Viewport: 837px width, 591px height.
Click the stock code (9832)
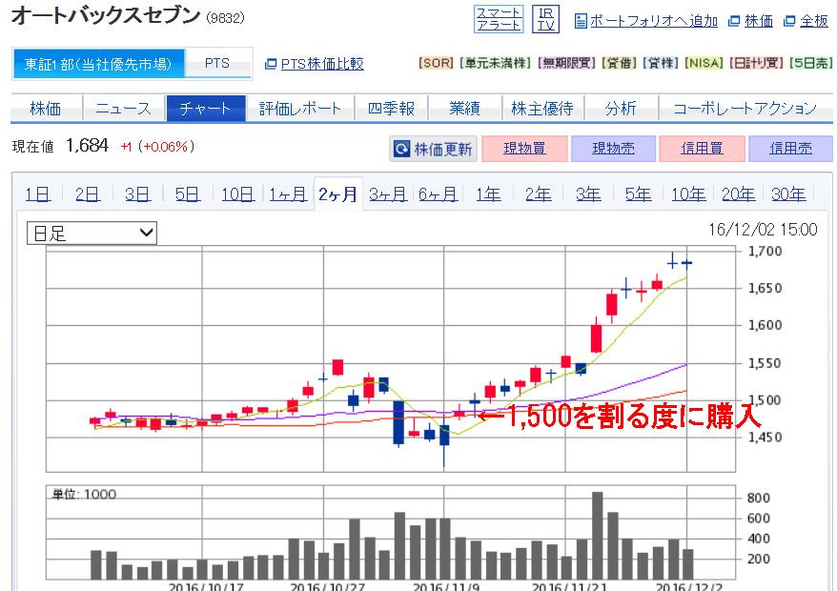click(x=225, y=17)
